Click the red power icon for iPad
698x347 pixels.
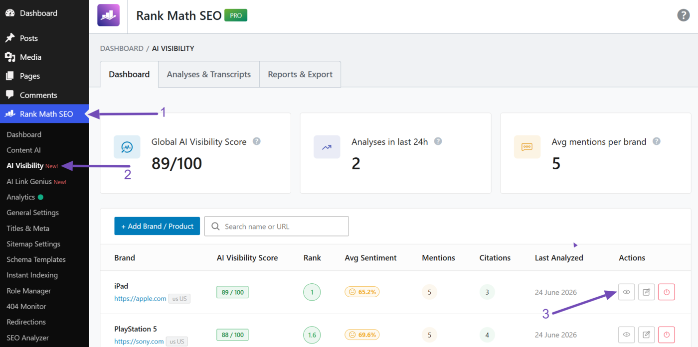pos(667,292)
